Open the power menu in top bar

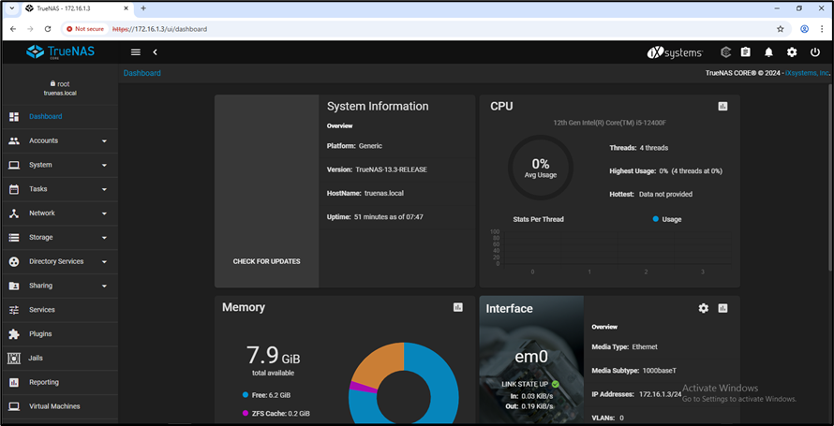pos(814,52)
